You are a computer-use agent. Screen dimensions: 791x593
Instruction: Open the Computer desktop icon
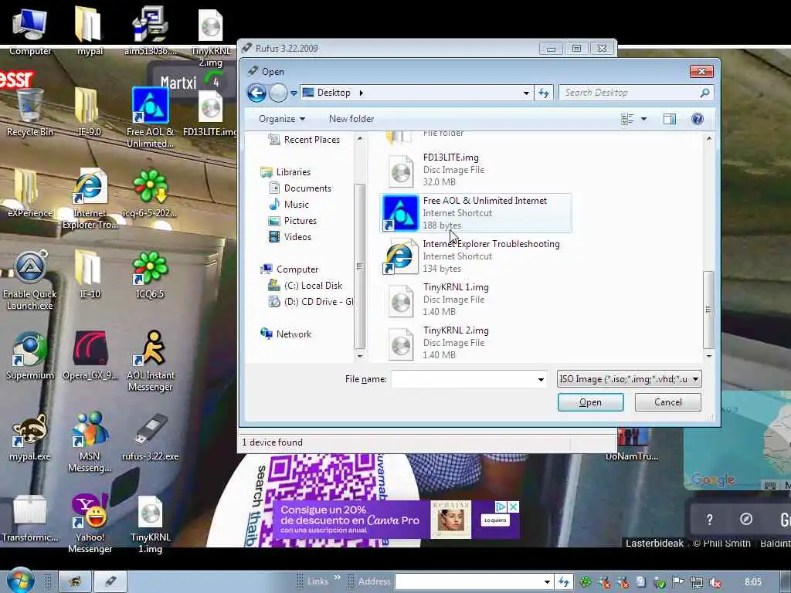tap(30, 29)
